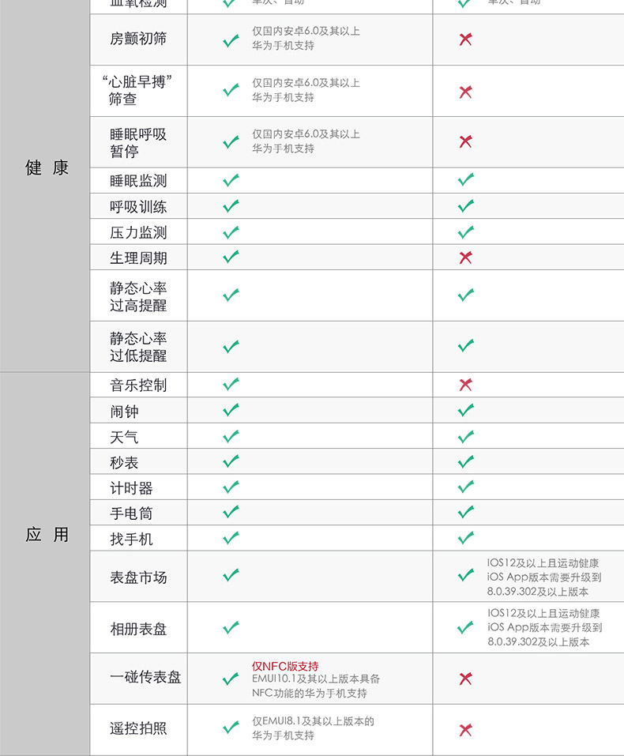Click the red cross in the 音乐控制 row
The height and width of the screenshot is (756, 624).
[x=465, y=385]
